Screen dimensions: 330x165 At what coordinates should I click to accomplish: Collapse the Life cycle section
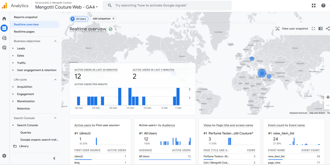[55, 79]
